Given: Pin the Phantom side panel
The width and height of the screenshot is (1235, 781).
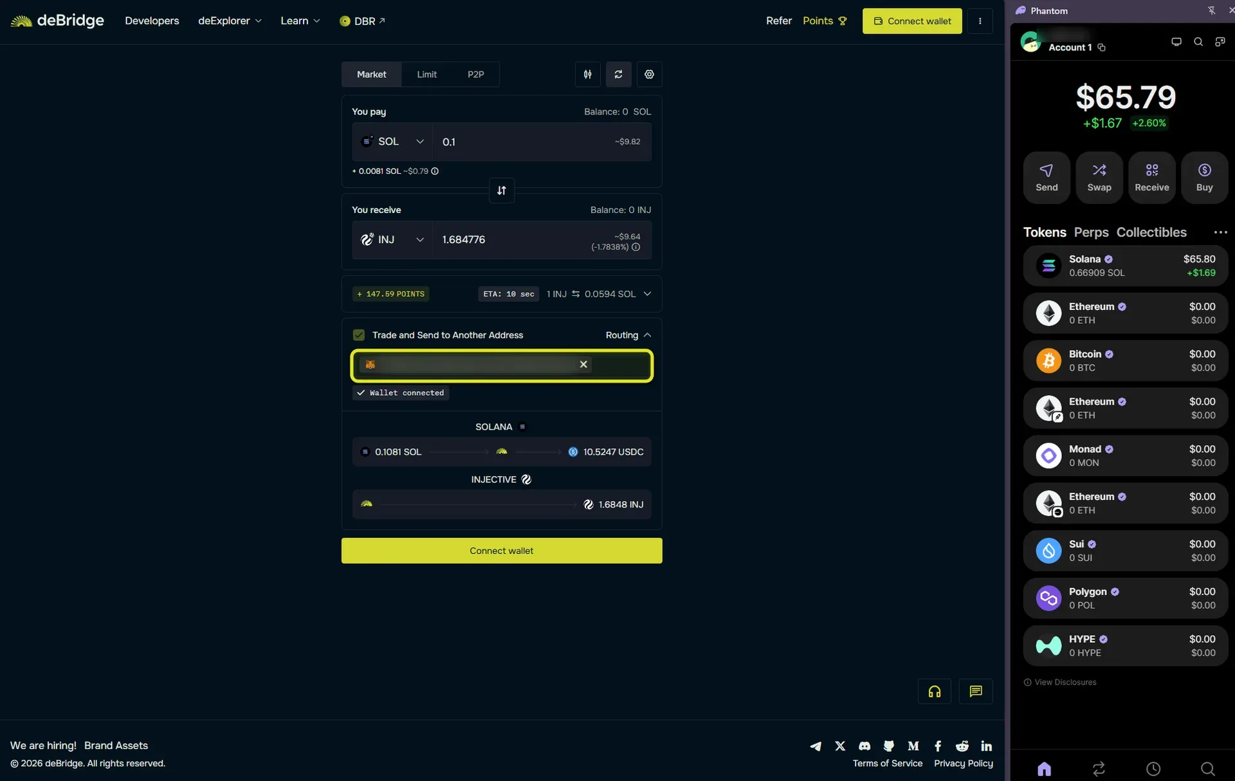Looking at the screenshot, I should pos(1211,10).
